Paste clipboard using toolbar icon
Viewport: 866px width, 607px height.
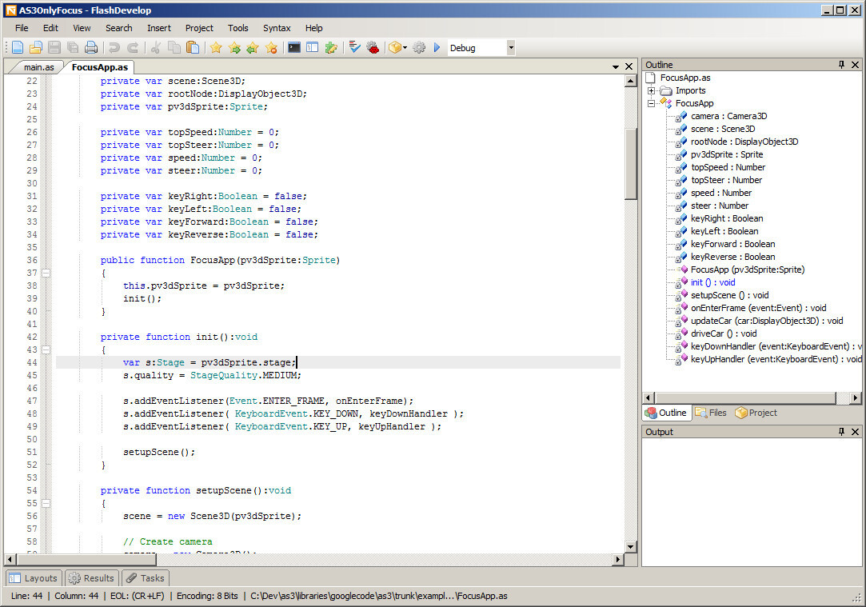click(192, 48)
